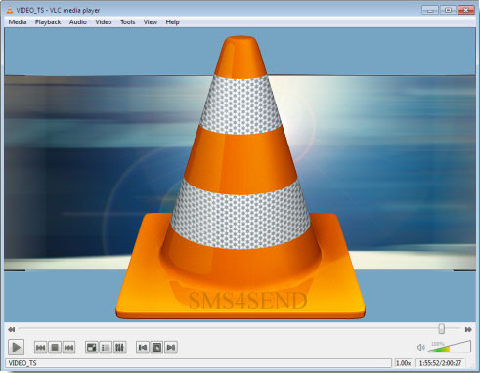
Task: Open the DVD menu button
Action: [156, 348]
